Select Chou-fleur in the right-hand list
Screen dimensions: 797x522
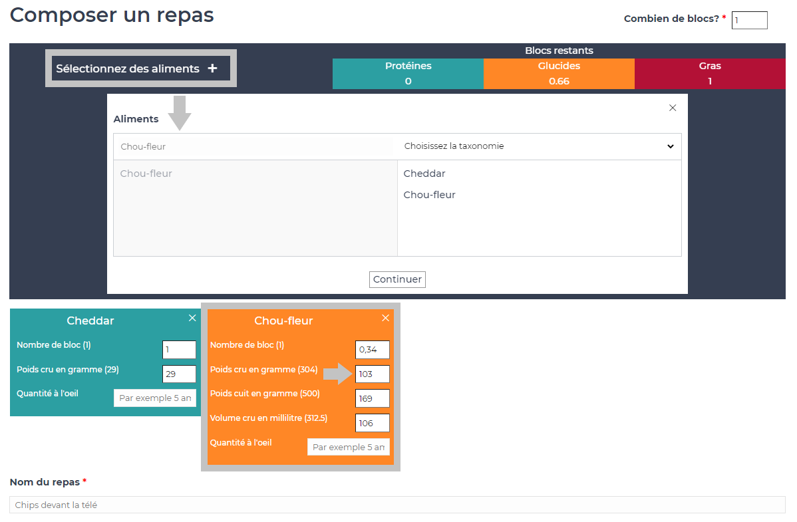429,195
